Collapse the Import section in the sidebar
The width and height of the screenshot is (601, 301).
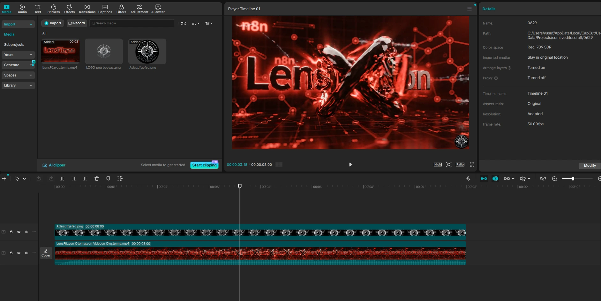click(18, 24)
